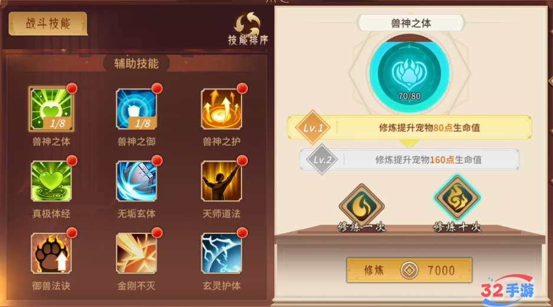
Task: Choose the 修炼一次 train-once option
Action: (361, 208)
